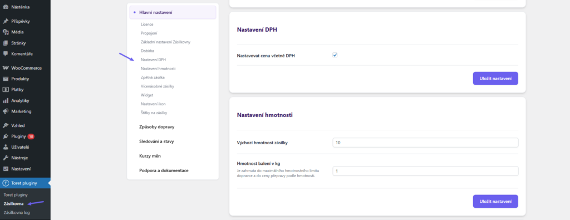Viewport: 570px width, 220px height.
Task: Click the Uživatelé person icon
Action: (x=6, y=147)
